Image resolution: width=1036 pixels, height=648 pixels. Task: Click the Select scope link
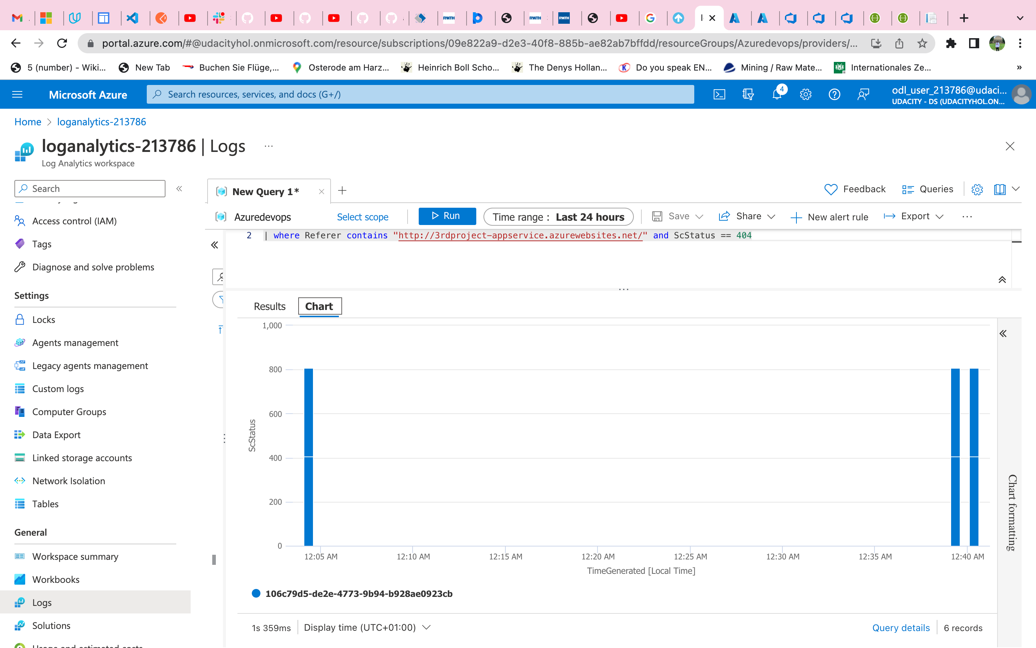[362, 217]
